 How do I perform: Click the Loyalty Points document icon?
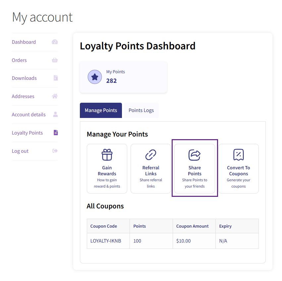(x=56, y=133)
